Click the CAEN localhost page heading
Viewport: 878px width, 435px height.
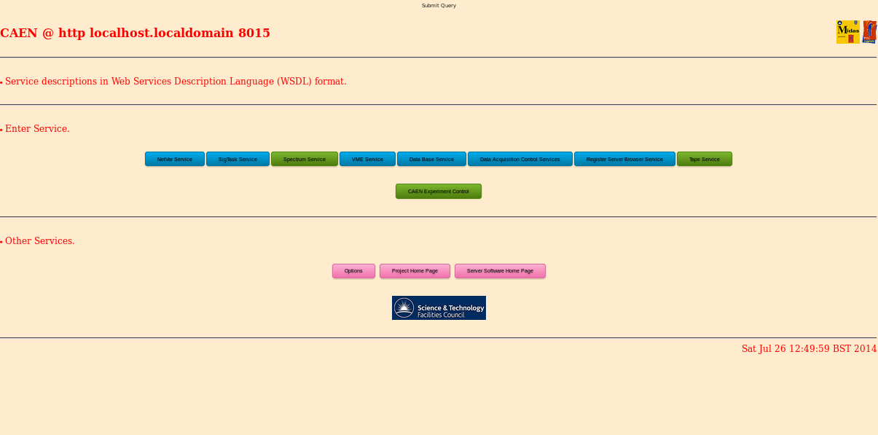136,33
